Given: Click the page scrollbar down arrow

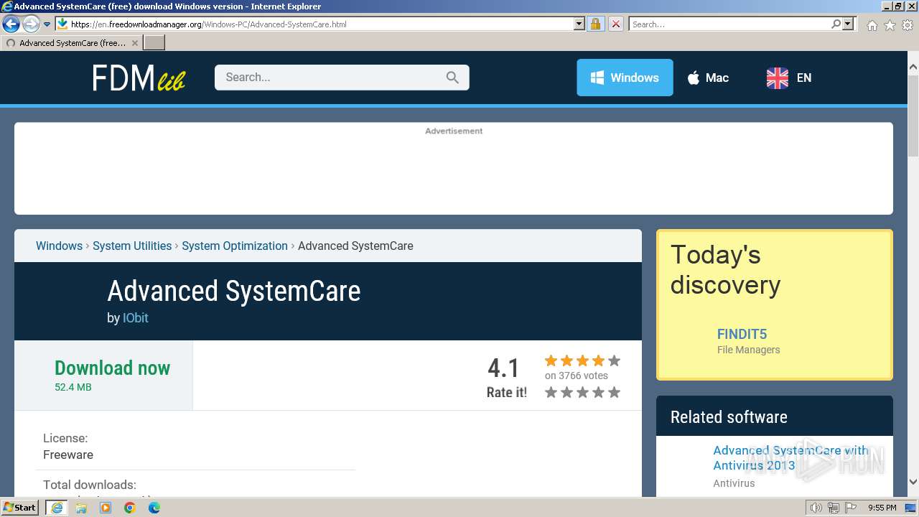Looking at the screenshot, I should (913, 482).
